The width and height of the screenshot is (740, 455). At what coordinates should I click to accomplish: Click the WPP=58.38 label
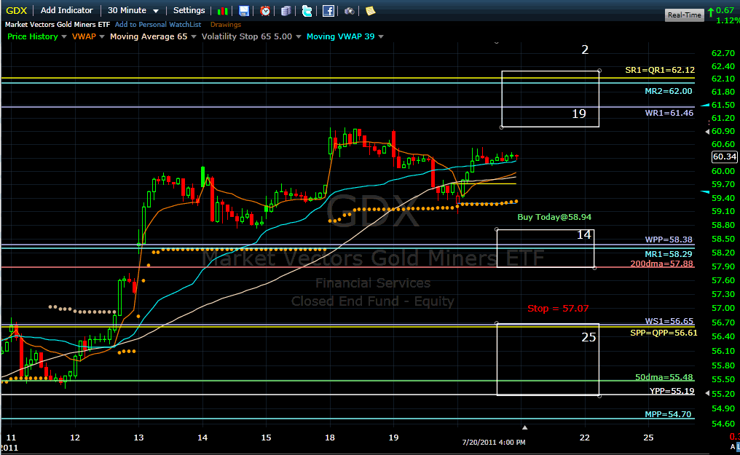(x=669, y=240)
